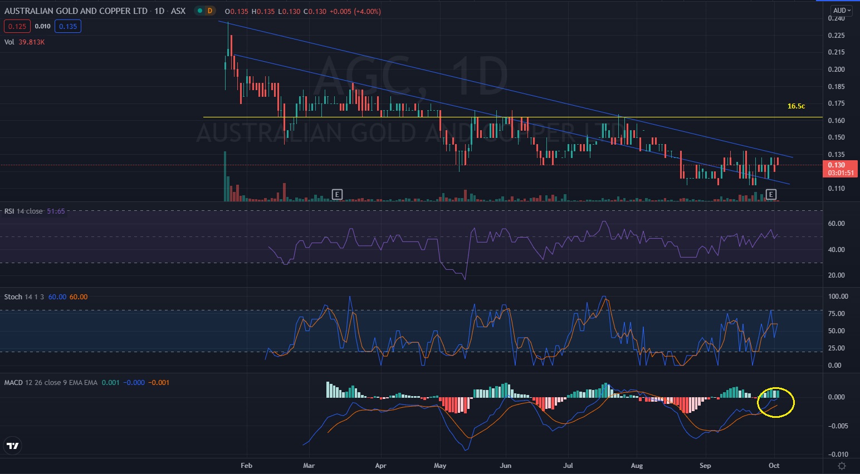Click Stoch axis value 75.00
This screenshot has height=474, width=860.
[x=837, y=313]
